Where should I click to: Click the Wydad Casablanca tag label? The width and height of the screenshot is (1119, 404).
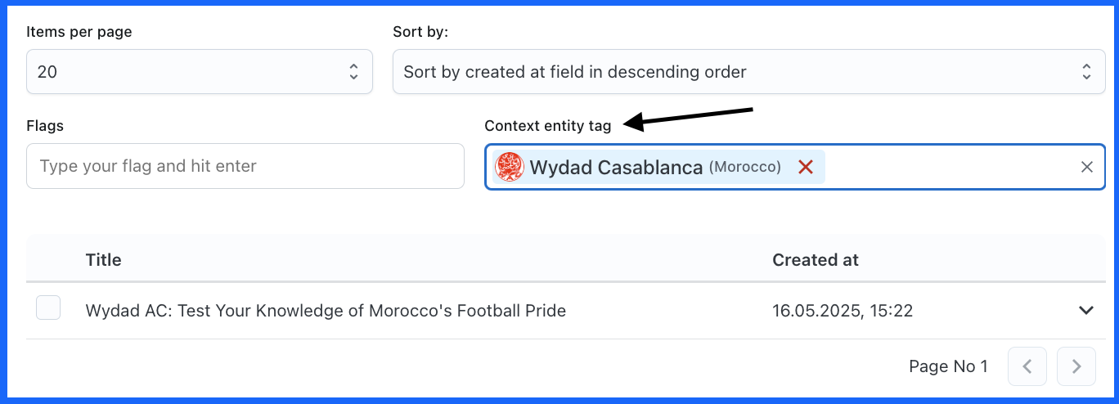(x=616, y=167)
